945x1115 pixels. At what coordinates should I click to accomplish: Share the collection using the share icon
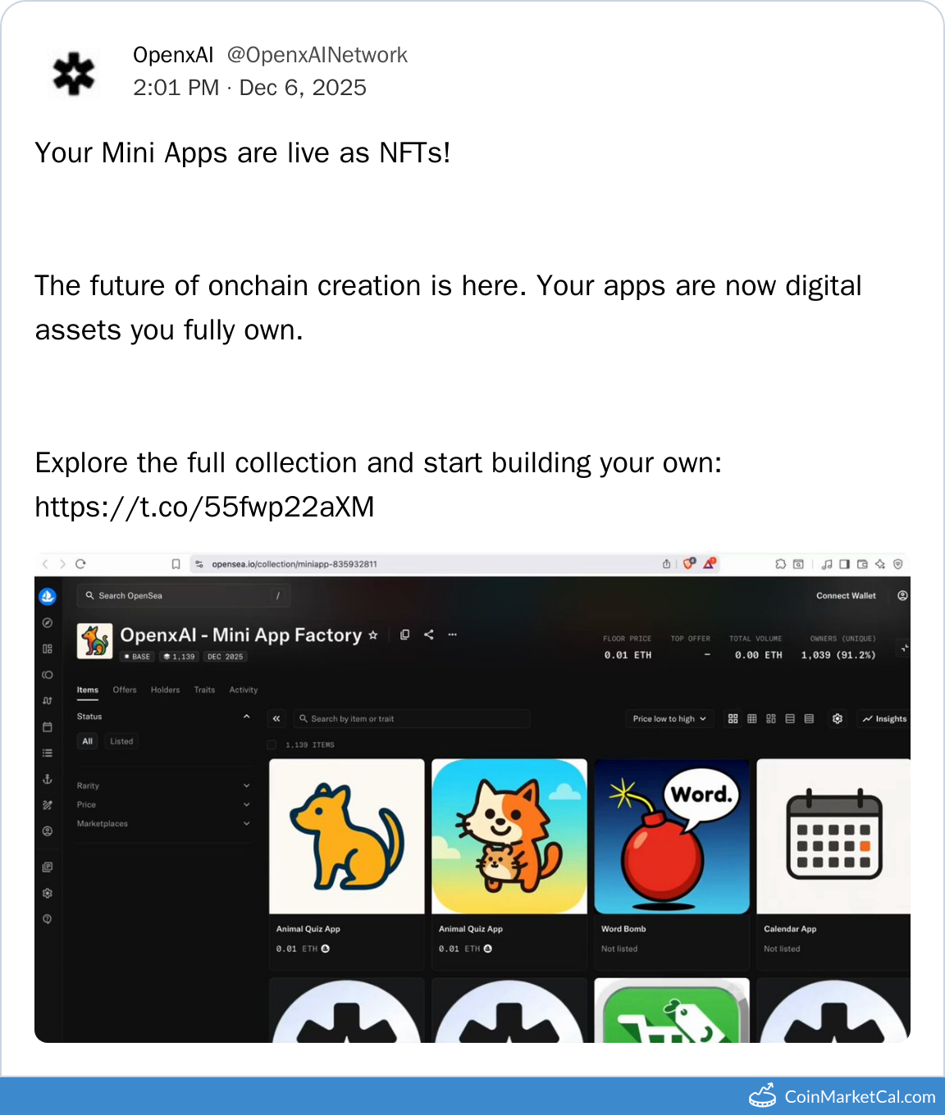click(428, 635)
